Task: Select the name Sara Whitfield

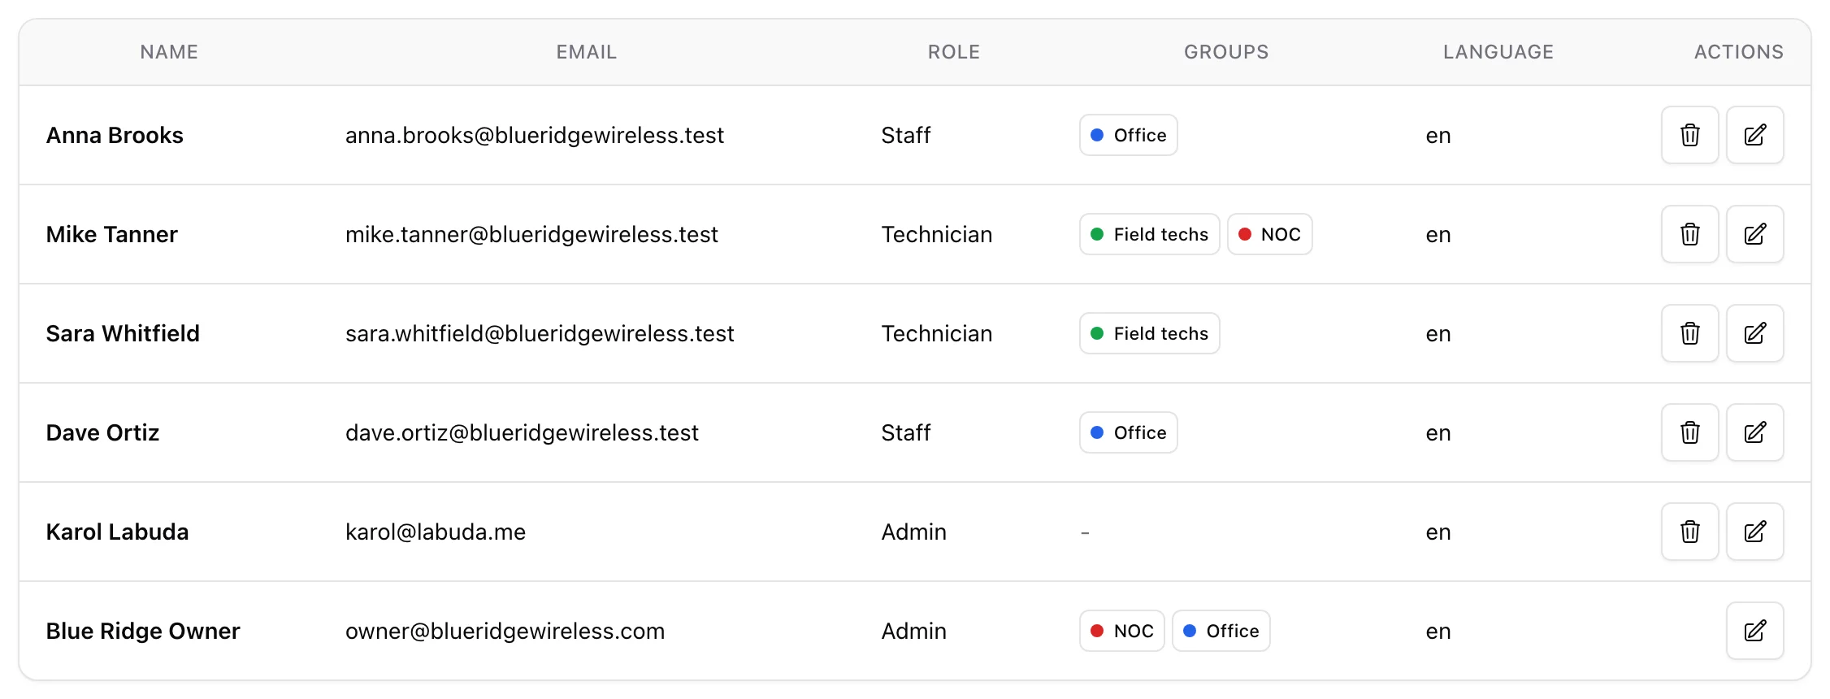Action: 123,333
